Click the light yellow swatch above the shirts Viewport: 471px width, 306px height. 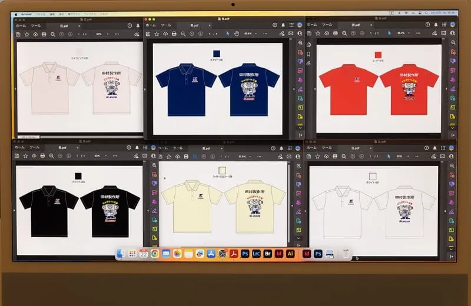223,171
